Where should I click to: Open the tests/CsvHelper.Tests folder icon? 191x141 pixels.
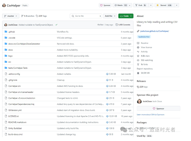tap(6, 68)
